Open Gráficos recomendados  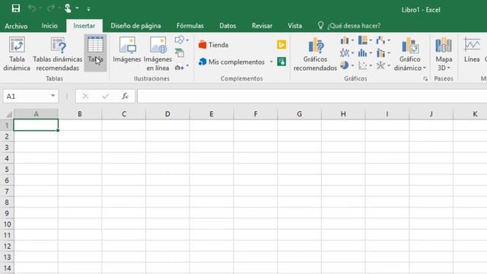click(315, 54)
